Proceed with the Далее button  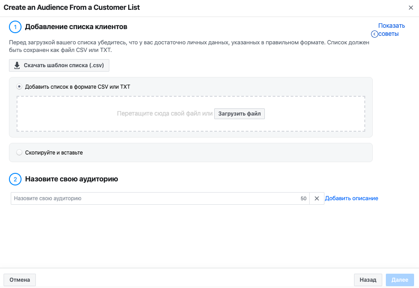point(400,280)
